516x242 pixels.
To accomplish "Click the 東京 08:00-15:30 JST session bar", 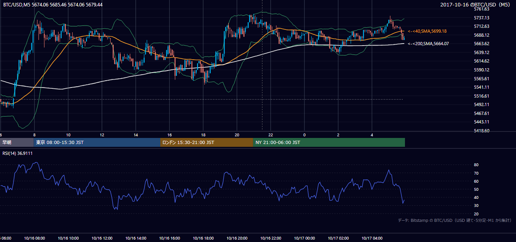I will click(97, 142).
